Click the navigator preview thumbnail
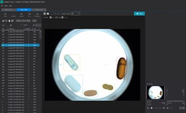 156,93
